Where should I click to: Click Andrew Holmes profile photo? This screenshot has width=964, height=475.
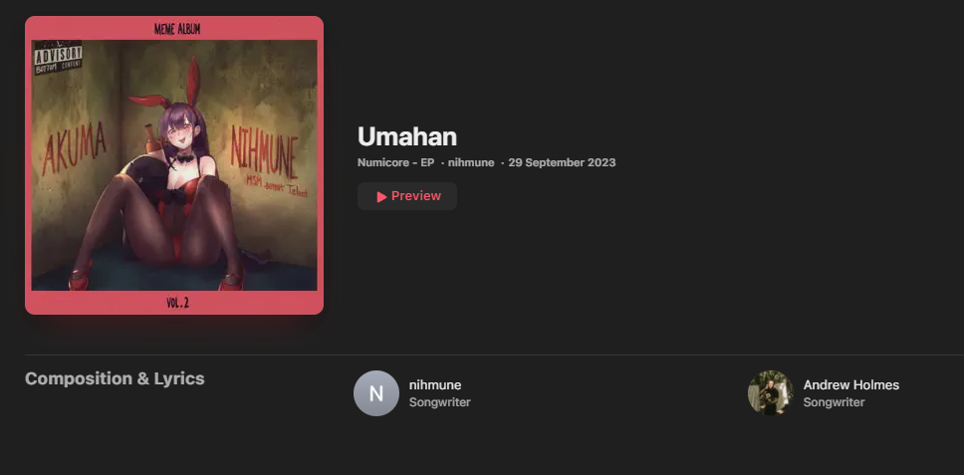[x=771, y=393]
